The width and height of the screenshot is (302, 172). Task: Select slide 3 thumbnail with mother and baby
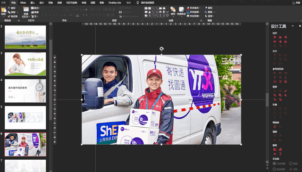(x=25, y=64)
